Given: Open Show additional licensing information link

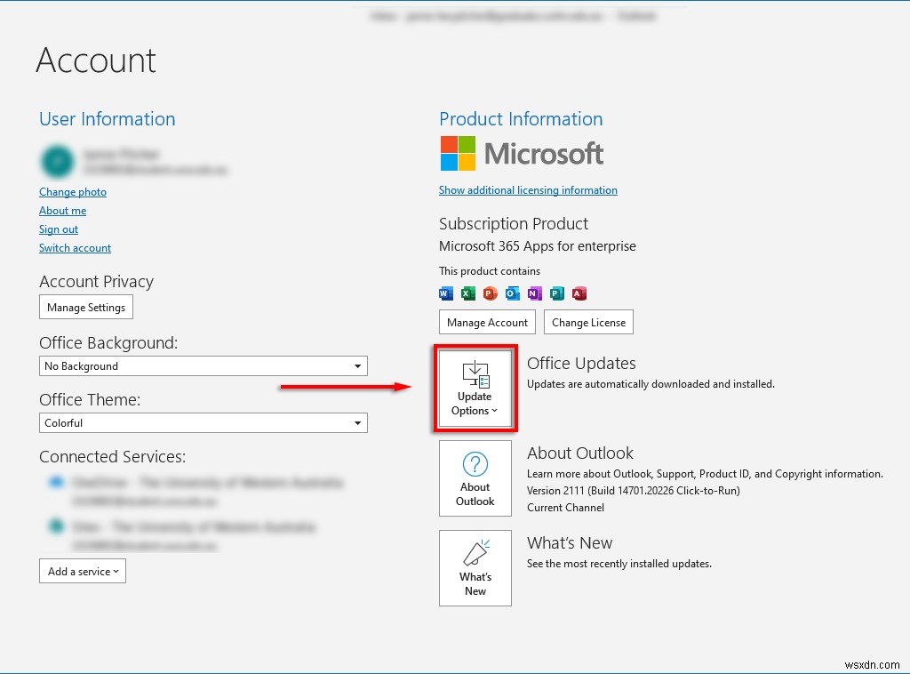Looking at the screenshot, I should point(528,189).
